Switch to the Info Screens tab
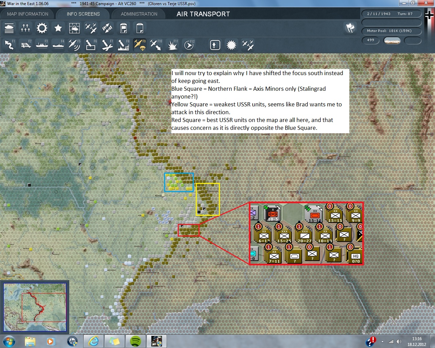Image resolution: width=435 pixels, height=348 pixels. pos(83,14)
